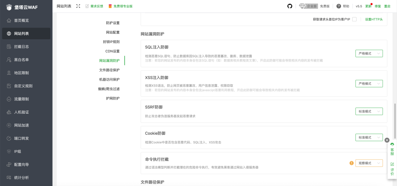The image size is (397, 186).
Task: Switch to 文件路径保护 settings tab
Action: [x=109, y=70]
